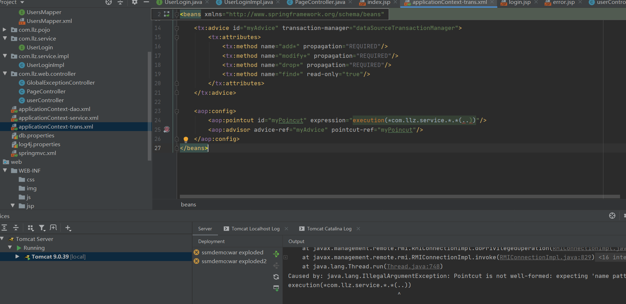Image resolution: width=626 pixels, height=304 pixels.
Task: Select GlobalExceptionController class in tree
Action: (x=61, y=82)
